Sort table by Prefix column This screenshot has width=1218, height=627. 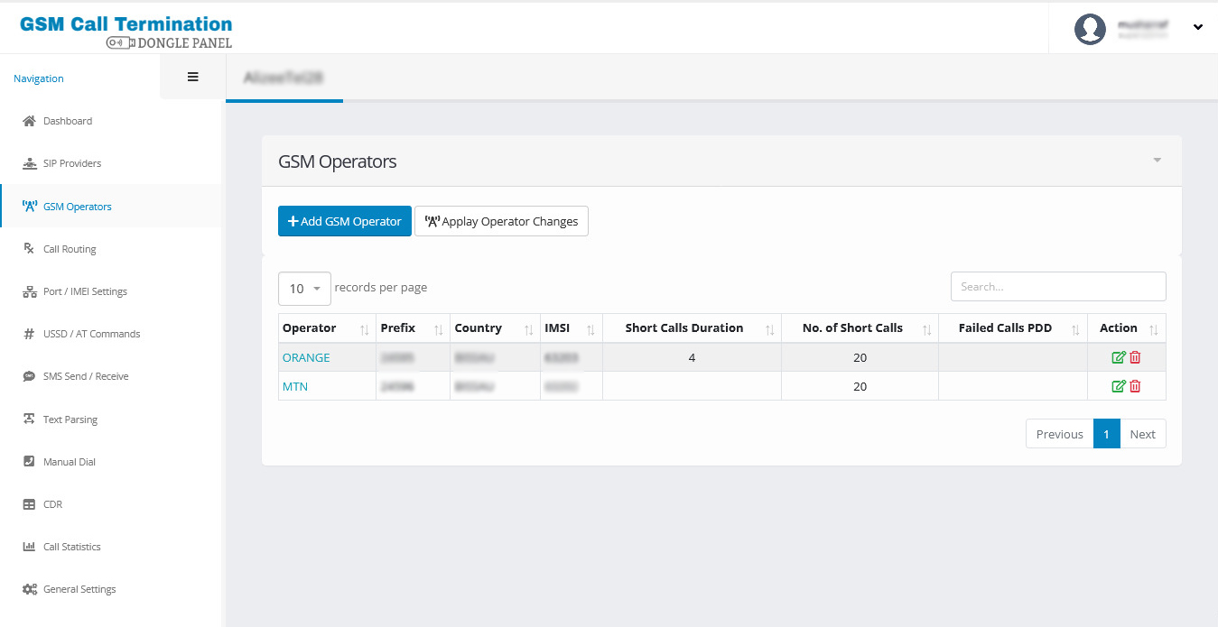coord(414,328)
